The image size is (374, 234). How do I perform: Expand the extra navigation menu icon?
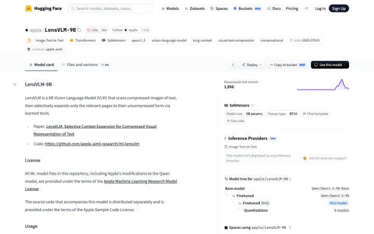306,8
